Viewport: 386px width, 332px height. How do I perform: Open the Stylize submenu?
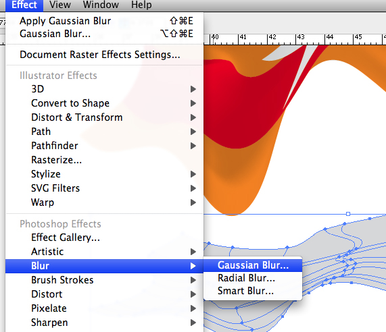[x=104, y=174]
